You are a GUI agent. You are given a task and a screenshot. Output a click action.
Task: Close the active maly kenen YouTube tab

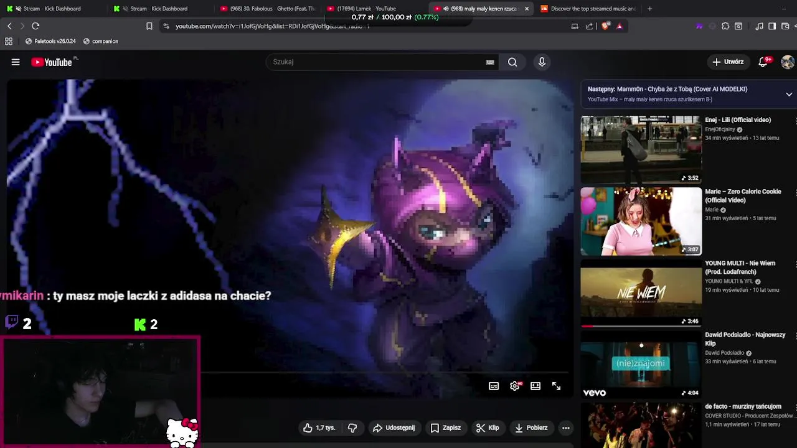527,9
